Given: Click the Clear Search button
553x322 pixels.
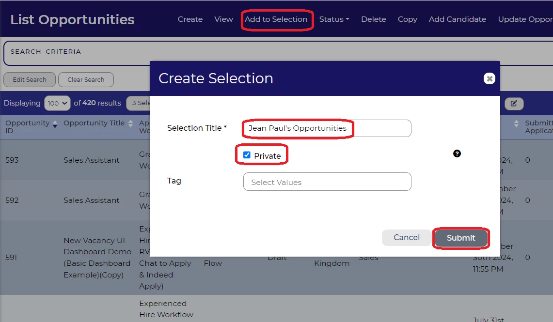Looking at the screenshot, I should [x=86, y=80].
